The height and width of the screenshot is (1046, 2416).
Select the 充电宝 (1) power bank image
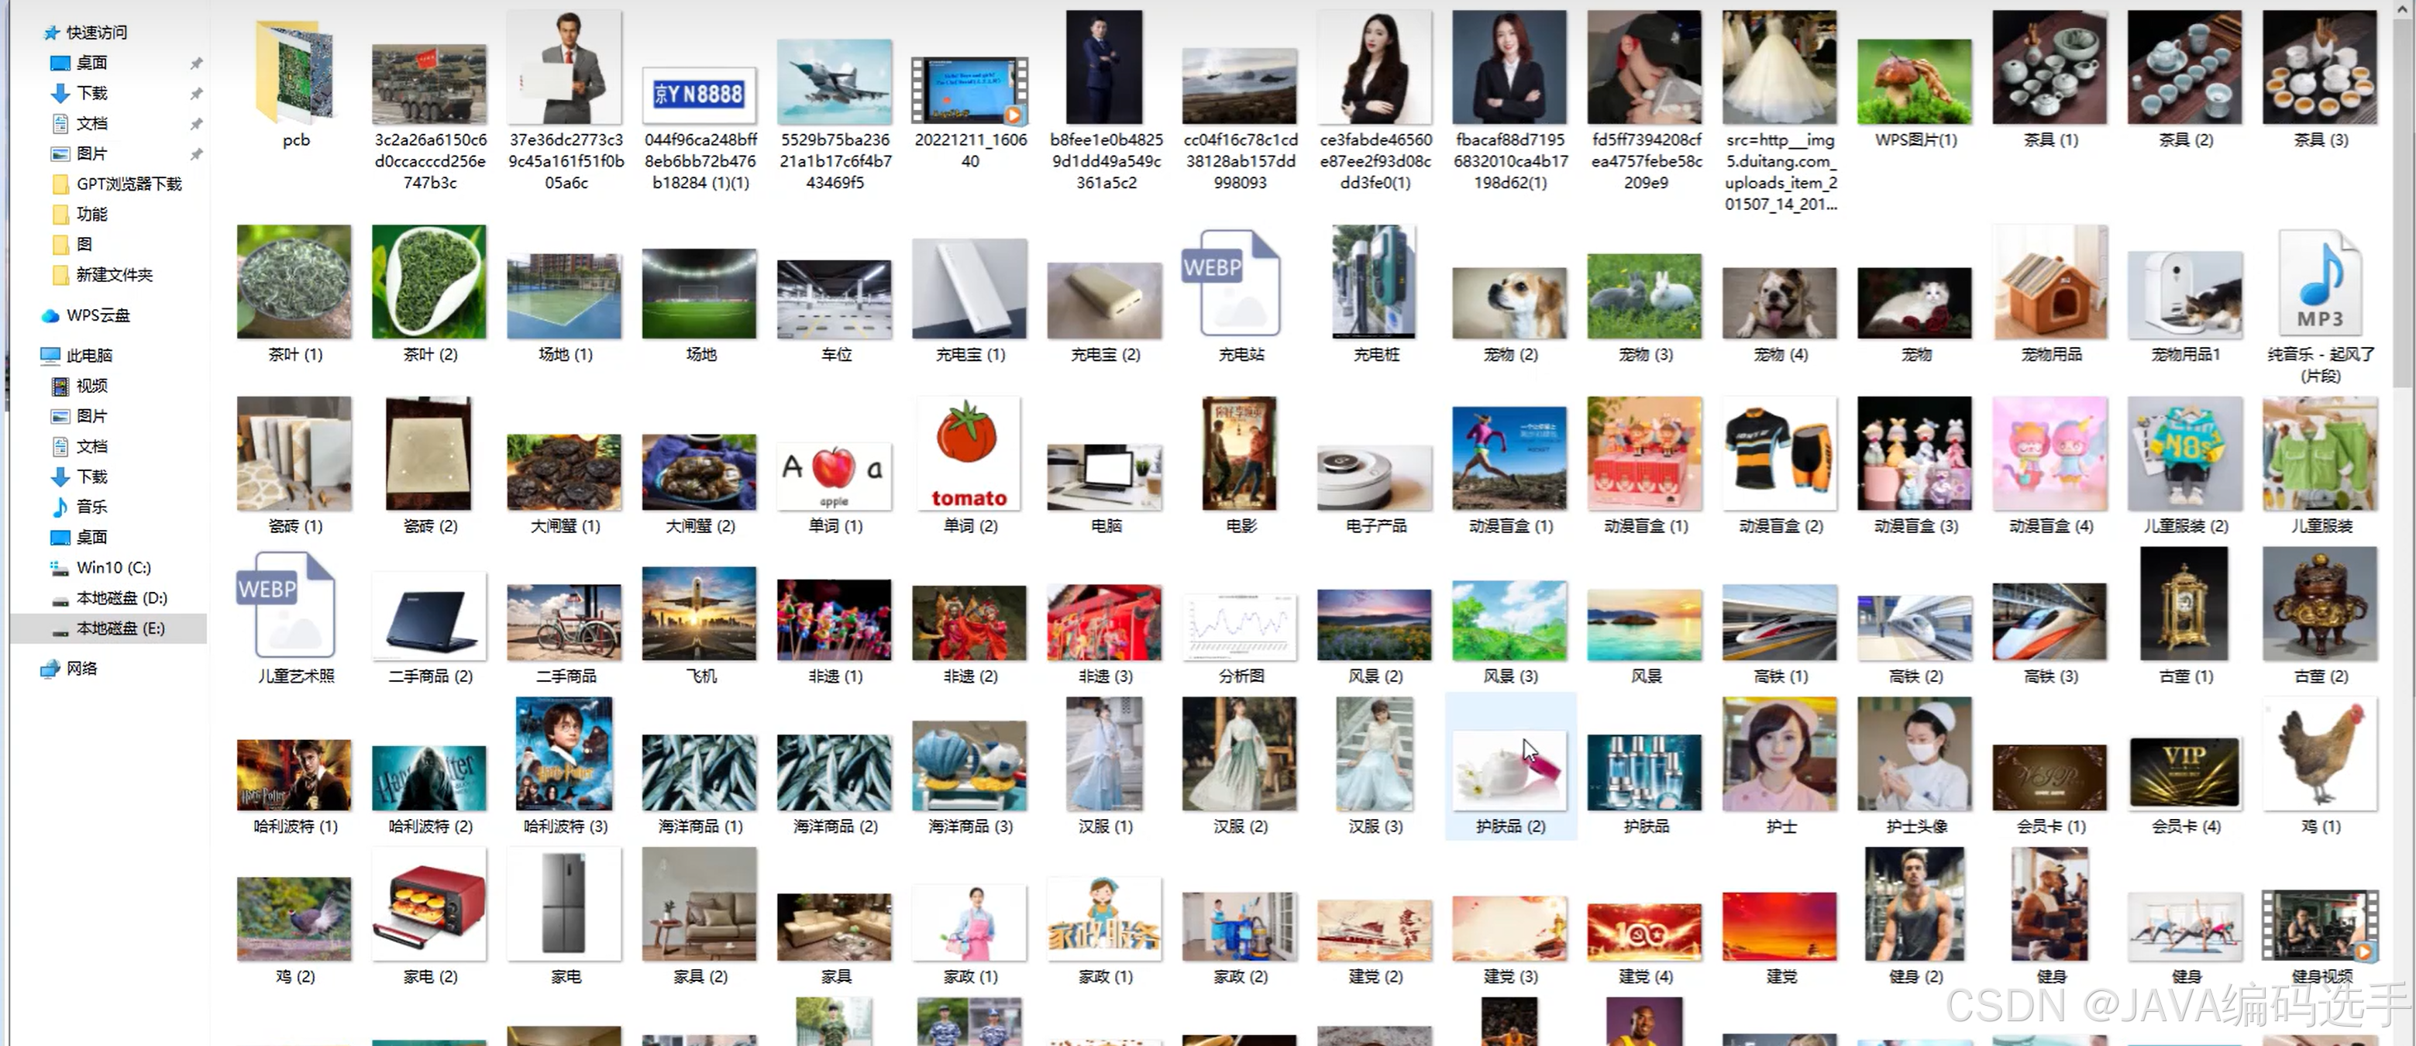click(x=970, y=289)
